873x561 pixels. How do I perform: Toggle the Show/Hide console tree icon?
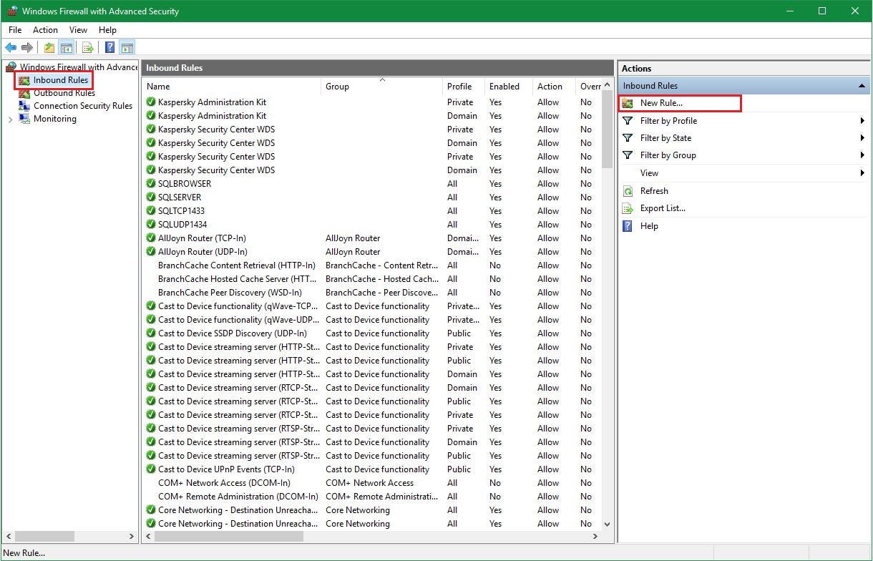tap(66, 47)
